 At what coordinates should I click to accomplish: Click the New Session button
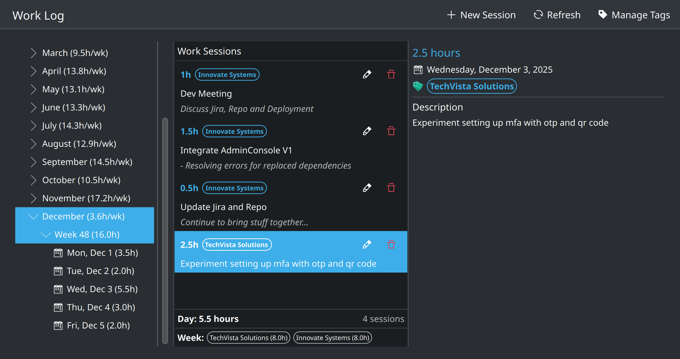coord(482,15)
